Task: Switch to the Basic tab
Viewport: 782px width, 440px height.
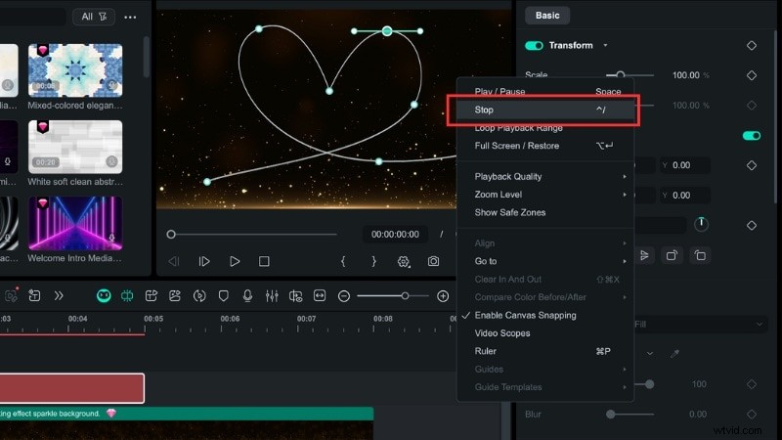Action: [547, 16]
